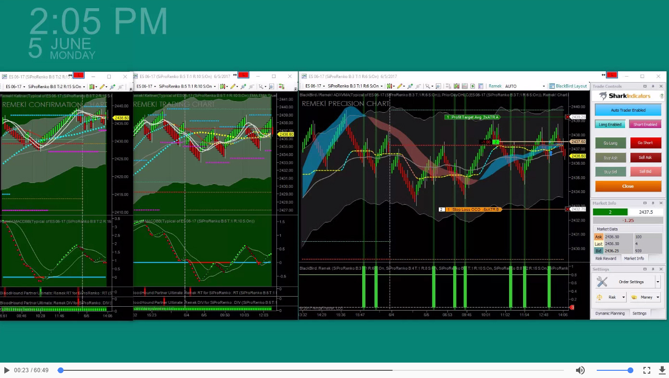This screenshot has height=378, width=669.
Task: Float the Trade Controls panel
Action: click(645, 86)
